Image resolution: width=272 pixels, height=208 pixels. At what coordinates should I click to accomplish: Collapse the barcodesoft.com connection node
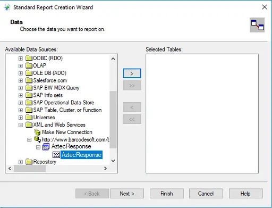coord(29,140)
